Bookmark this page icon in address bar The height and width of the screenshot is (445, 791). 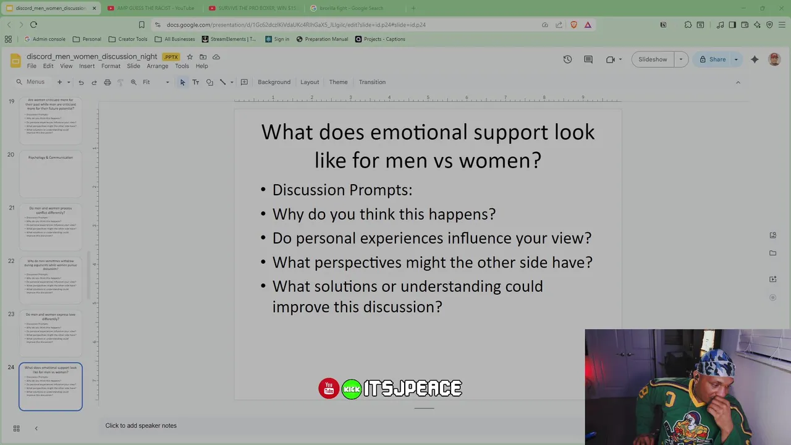[x=142, y=25]
